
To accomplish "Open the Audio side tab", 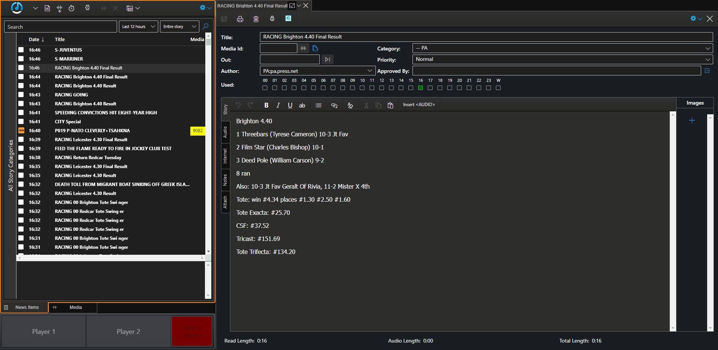I will [225, 132].
